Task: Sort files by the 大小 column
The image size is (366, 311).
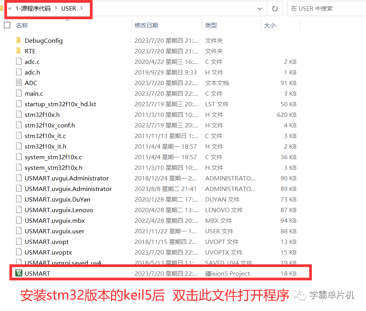Action: [x=269, y=25]
